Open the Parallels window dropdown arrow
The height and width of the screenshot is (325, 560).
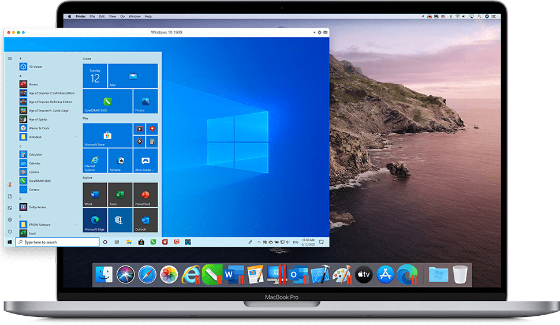[314, 32]
